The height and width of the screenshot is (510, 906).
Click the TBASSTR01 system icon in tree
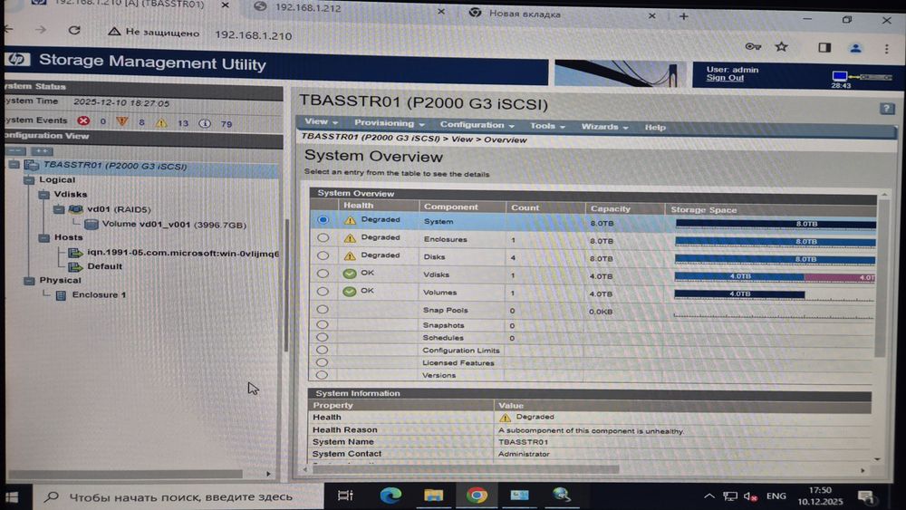[32, 165]
